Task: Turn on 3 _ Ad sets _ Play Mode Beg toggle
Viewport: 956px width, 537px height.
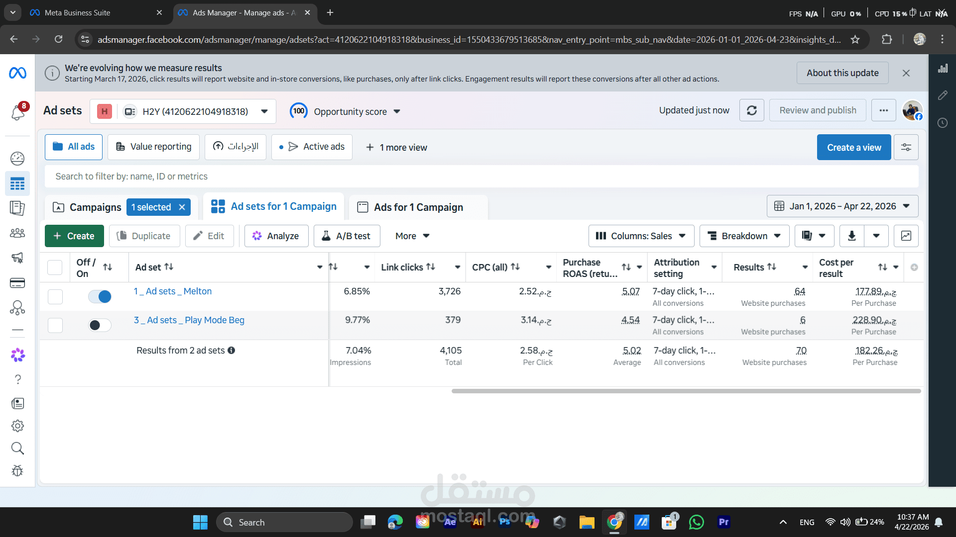Action: 100,325
